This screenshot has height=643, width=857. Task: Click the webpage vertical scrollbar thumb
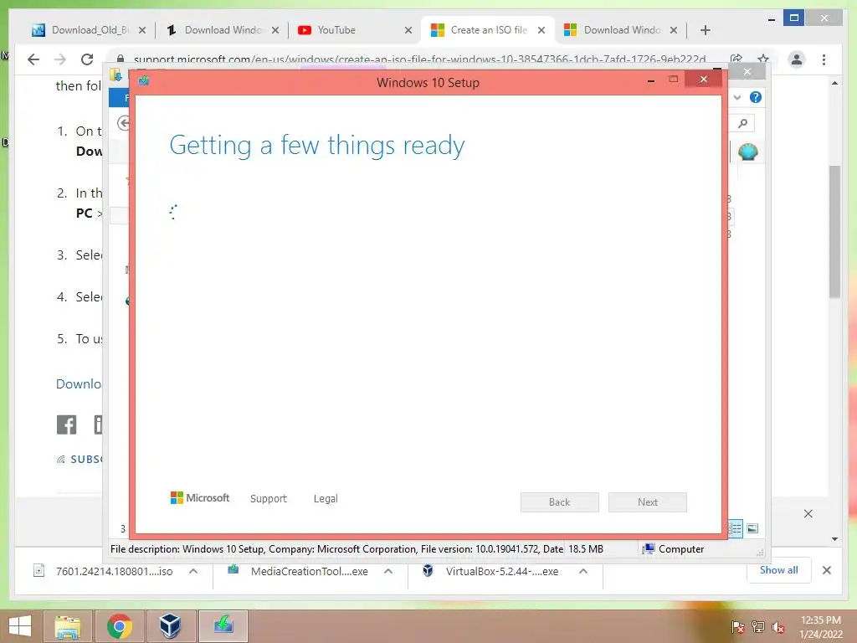(834, 231)
